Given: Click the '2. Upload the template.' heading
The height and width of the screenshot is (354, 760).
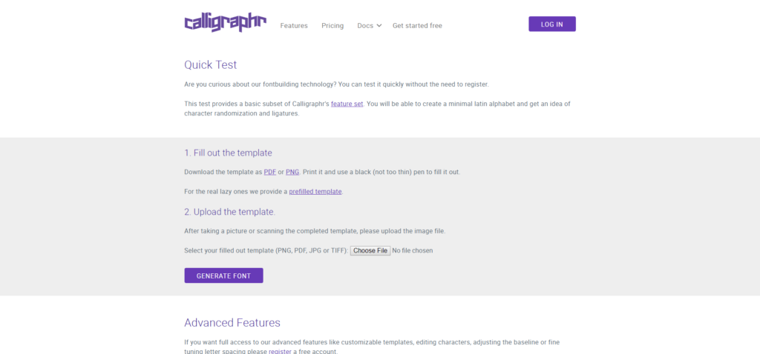Looking at the screenshot, I should (230, 212).
